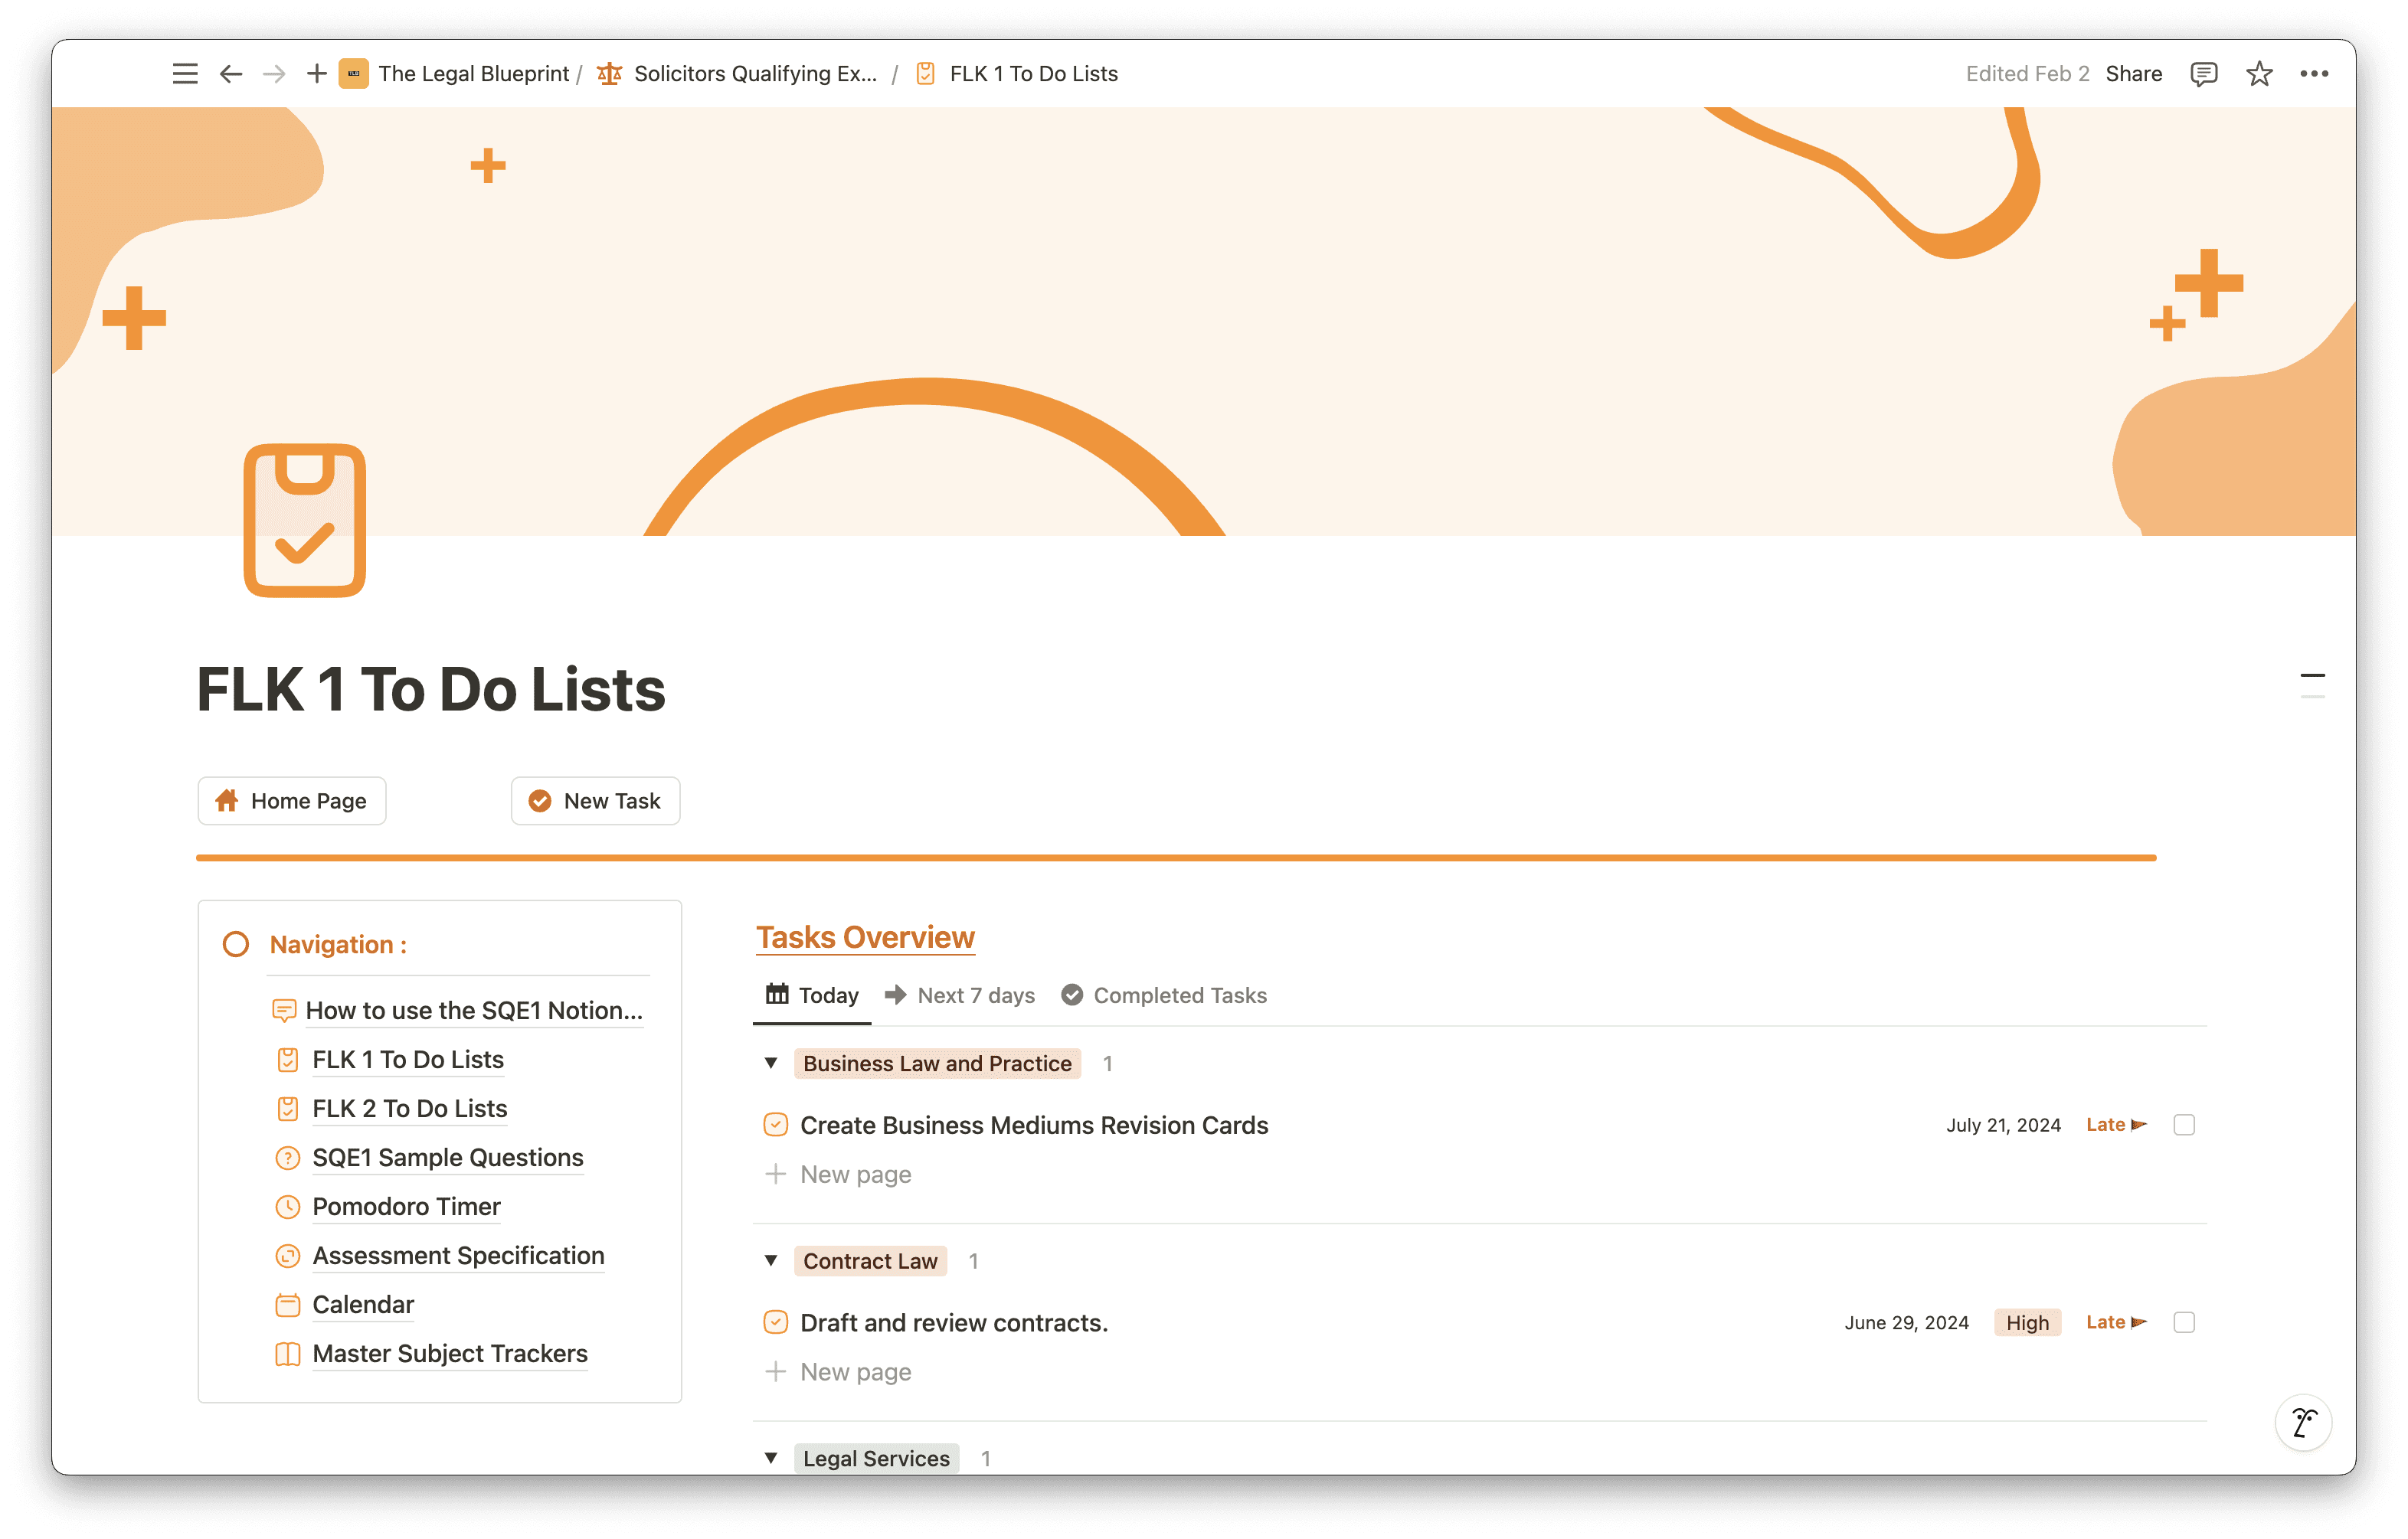Click the High priority tag
Viewport: 2408px width, 1539px height.
(x=2027, y=1322)
